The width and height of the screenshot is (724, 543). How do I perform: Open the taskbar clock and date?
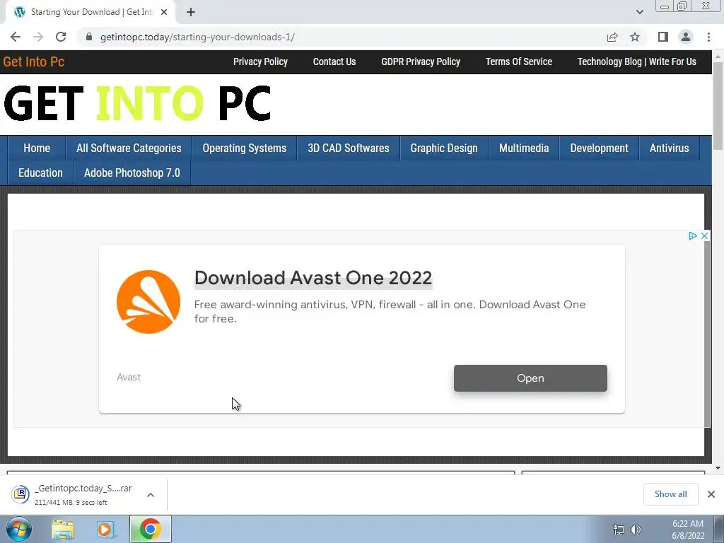pos(688,530)
